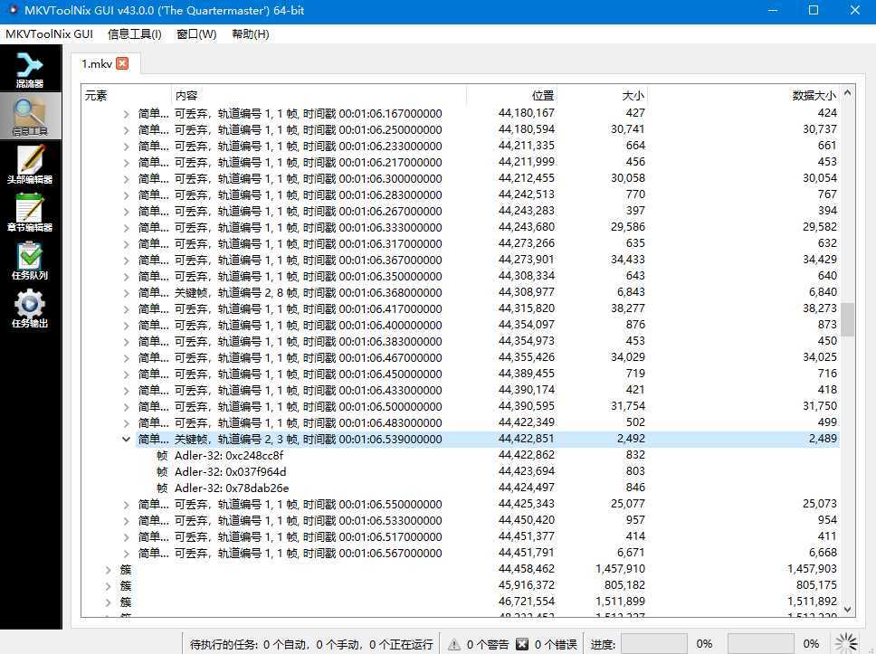876x654 pixels.
Task: Click the MKVToolNix app icon in title bar
Action: (x=13, y=10)
